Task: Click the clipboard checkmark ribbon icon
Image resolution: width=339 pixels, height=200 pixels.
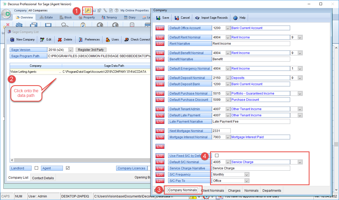Action: click(83, 25)
